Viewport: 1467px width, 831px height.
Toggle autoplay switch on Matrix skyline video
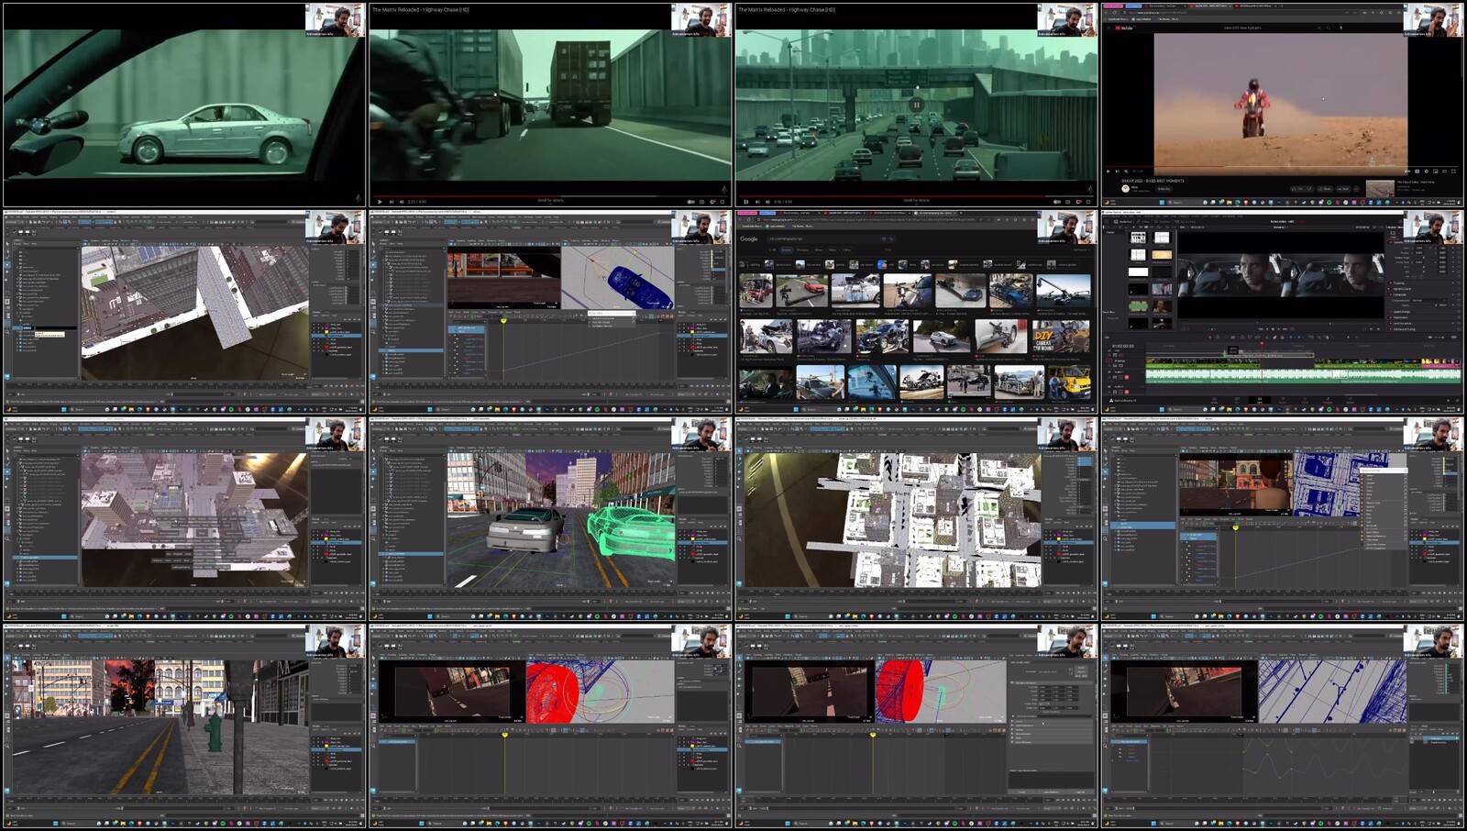[x=1056, y=202]
